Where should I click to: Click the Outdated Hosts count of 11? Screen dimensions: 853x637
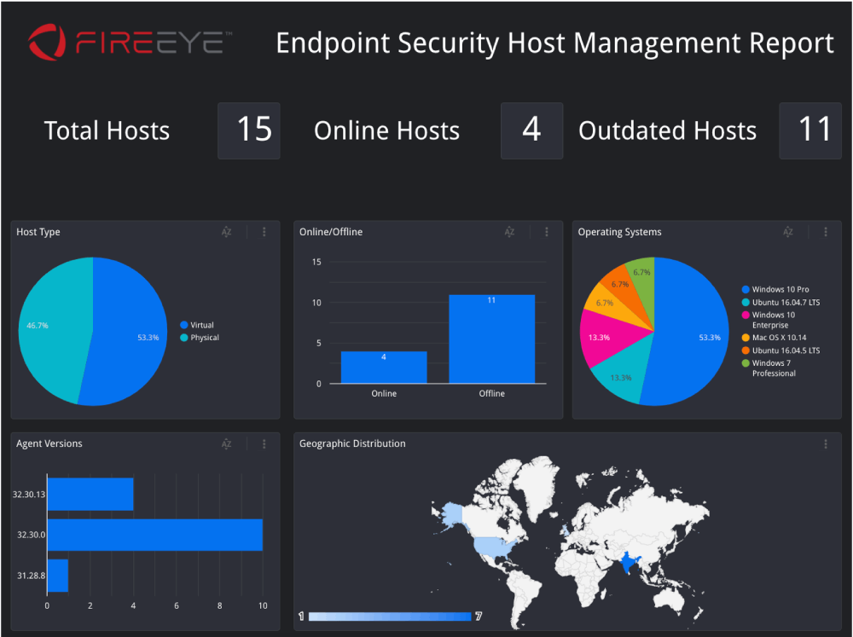(814, 130)
